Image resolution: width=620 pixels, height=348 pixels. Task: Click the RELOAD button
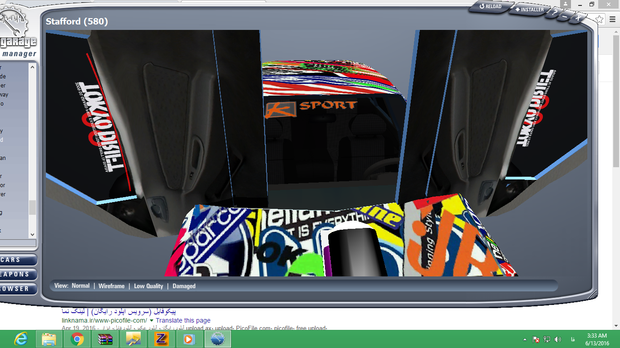coord(491,7)
